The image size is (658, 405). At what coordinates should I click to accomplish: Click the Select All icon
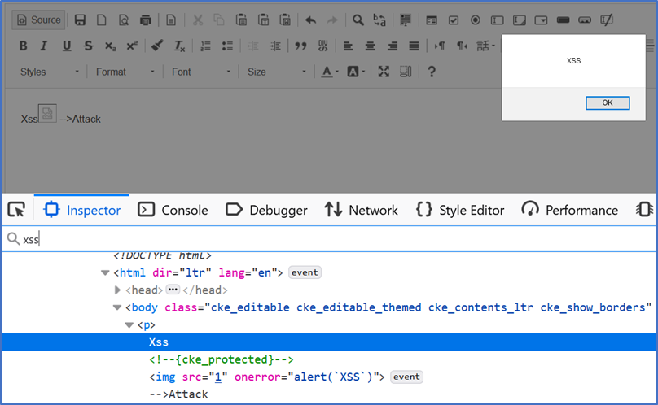click(x=406, y=20)
